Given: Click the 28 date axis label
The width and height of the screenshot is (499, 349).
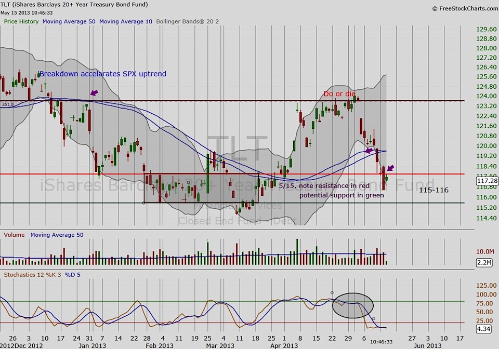Looking at the screenshot, I should 147,338.
